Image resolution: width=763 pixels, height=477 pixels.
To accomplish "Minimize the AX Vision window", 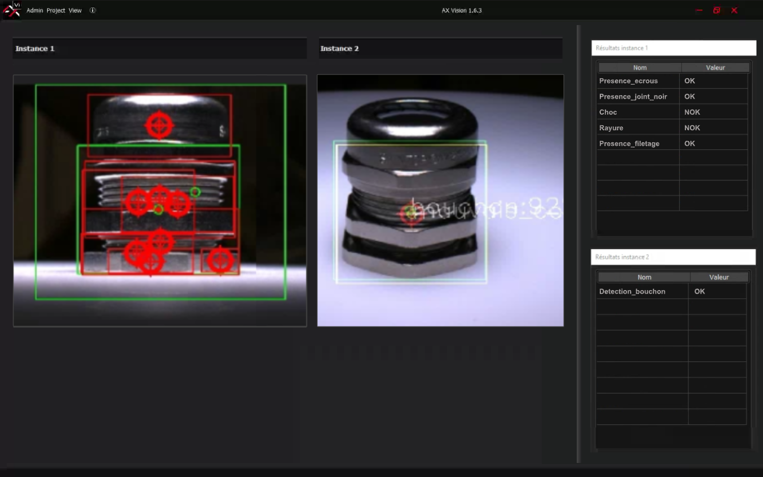I will [699, 11].
